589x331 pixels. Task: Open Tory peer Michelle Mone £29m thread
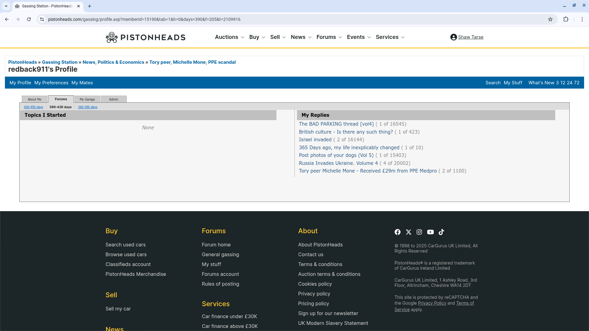tap(368, 171)
